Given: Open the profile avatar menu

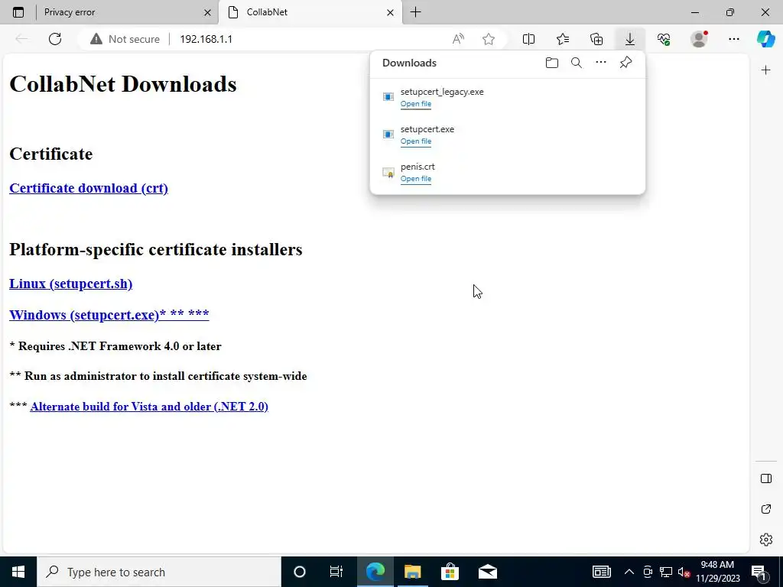Looking at the screenshot, I should 699,39.
